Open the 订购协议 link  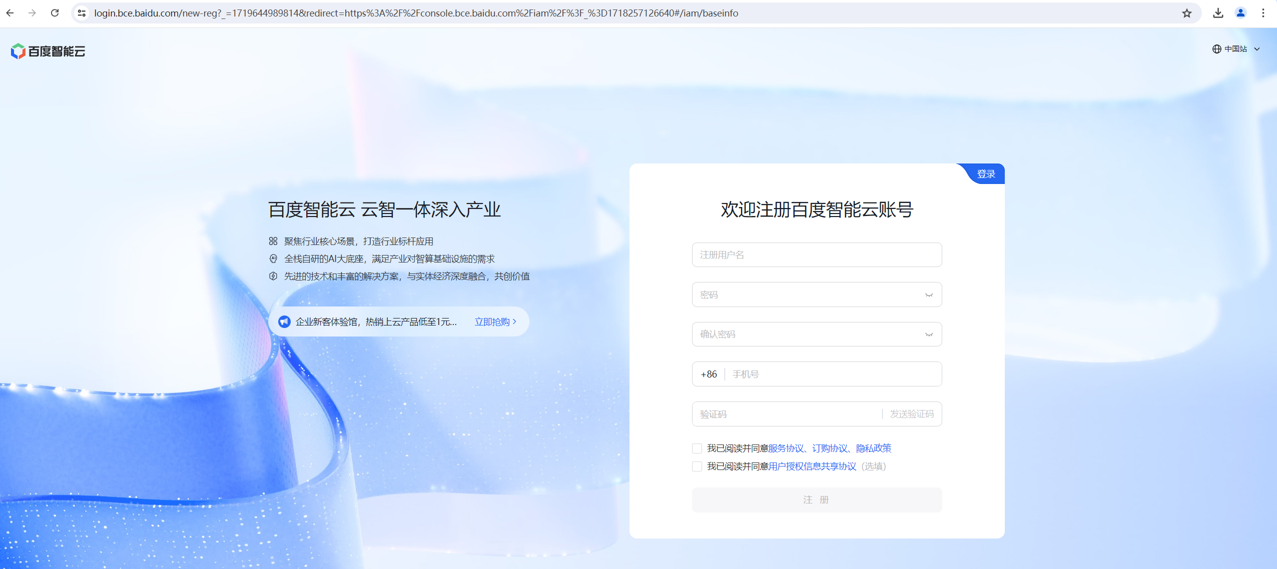coord(830,448)
